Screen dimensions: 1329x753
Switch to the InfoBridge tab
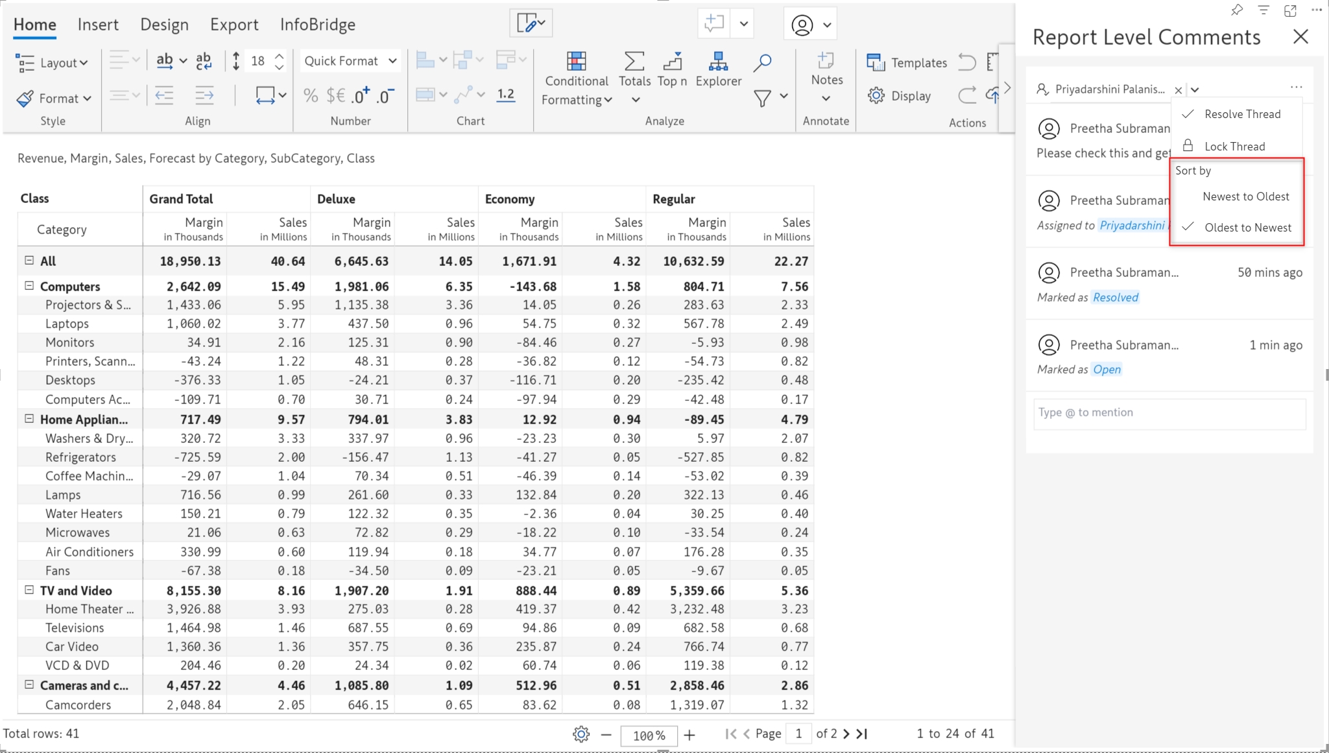click(317, 25)
